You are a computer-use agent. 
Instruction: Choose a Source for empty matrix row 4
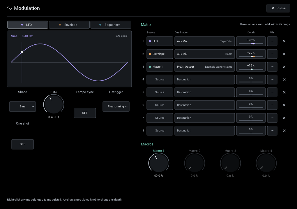coord(160,80)
